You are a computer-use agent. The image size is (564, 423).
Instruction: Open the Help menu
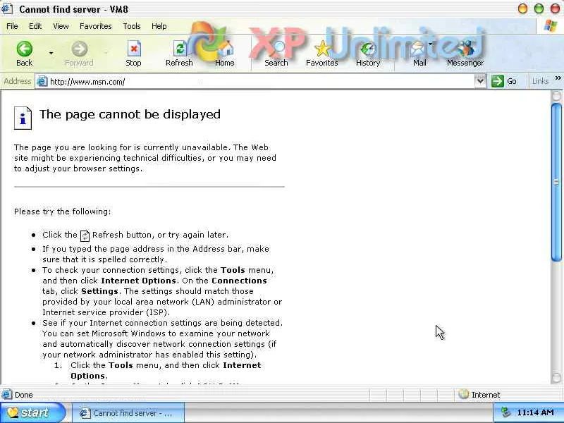[x=159, y=26]
